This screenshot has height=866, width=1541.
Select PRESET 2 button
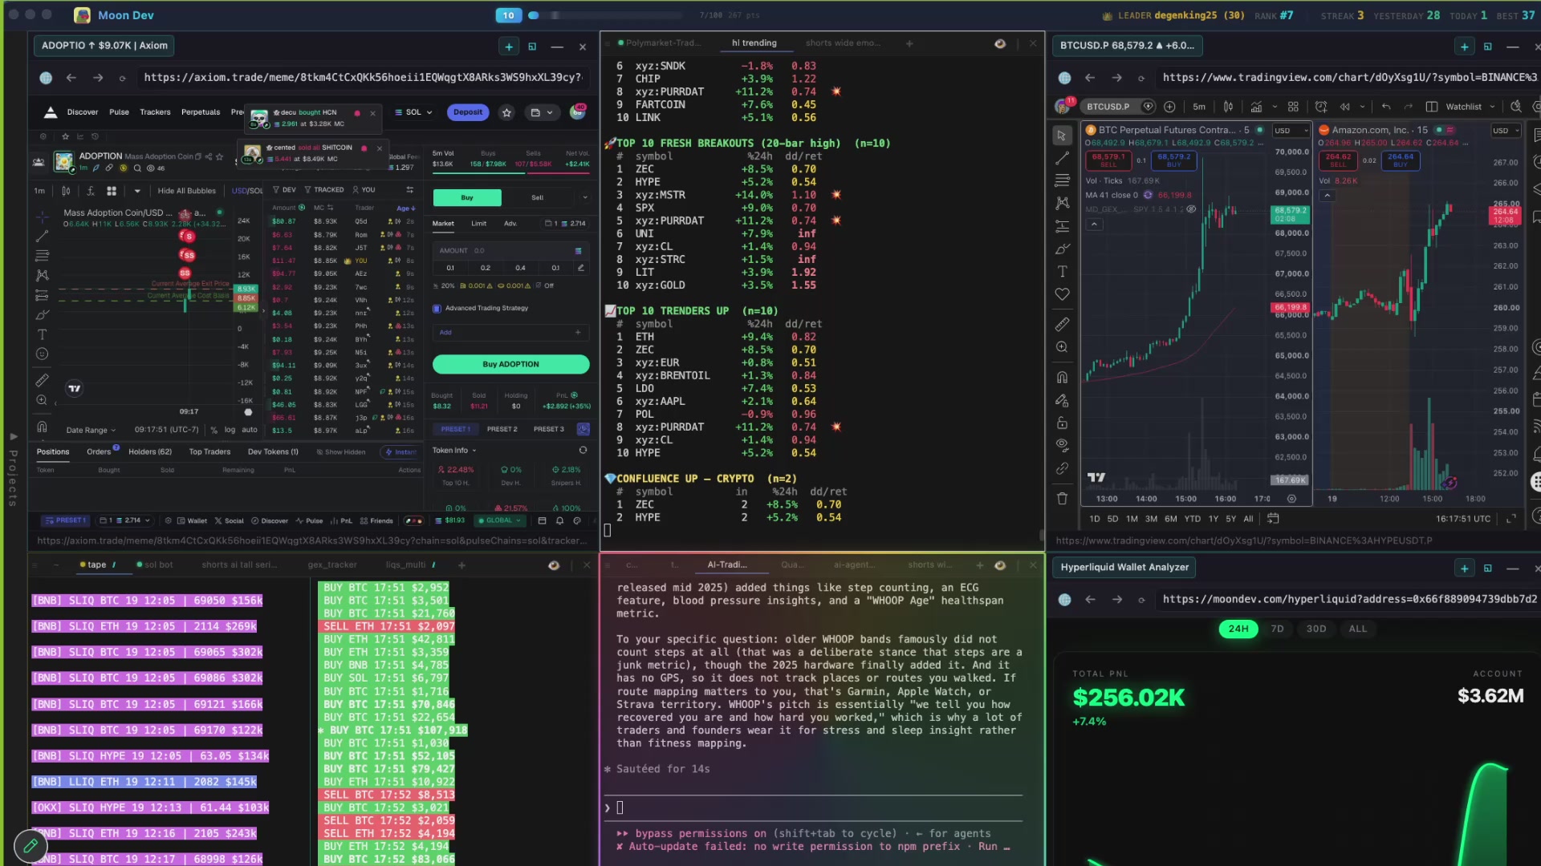(502, 429)
